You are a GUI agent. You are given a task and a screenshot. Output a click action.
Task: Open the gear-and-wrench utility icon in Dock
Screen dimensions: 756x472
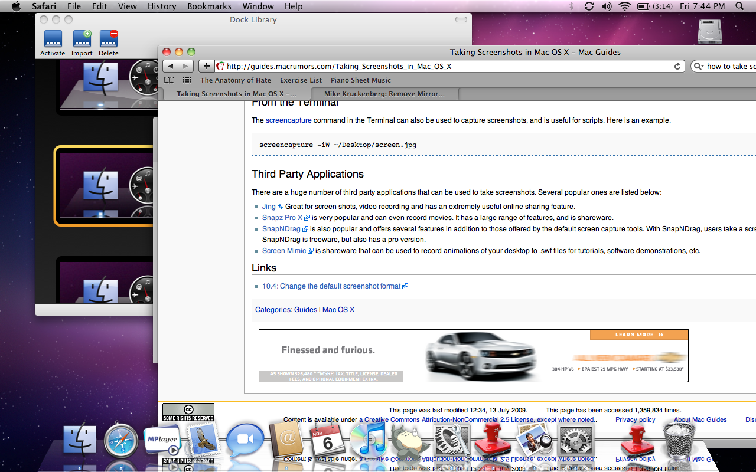pyautogui.click(x=451, y=441)
